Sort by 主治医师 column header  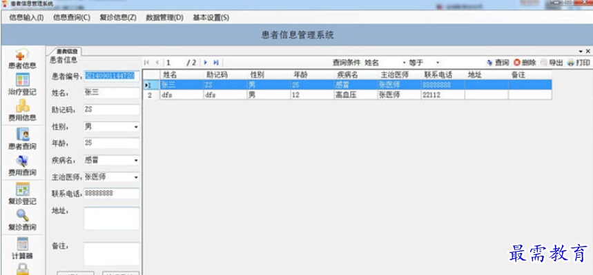click(399, 74)
